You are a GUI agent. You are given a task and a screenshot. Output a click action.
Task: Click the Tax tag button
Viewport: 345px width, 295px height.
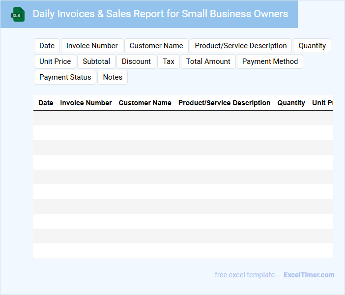[x=169, y=61]
